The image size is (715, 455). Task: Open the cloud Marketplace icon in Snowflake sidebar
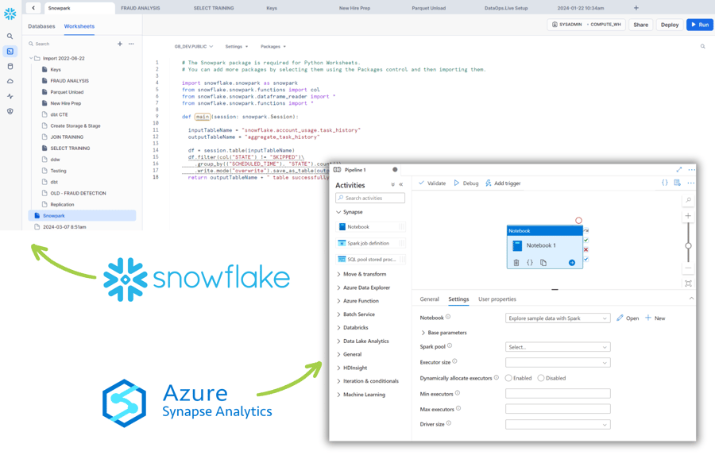tap(10, 81)
